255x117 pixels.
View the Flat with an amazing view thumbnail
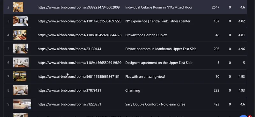[20, 76]
